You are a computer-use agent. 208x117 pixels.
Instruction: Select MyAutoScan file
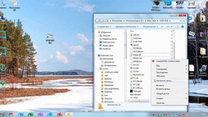point(138,75)
